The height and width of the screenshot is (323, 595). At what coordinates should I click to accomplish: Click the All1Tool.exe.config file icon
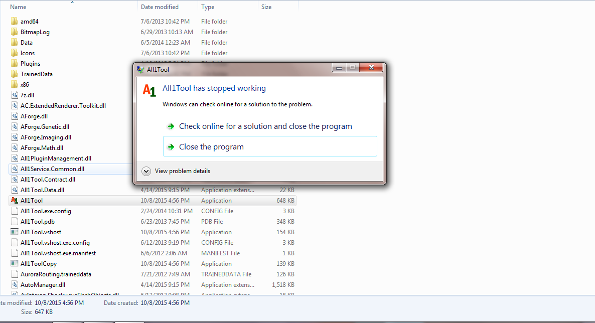pos(15,211)
